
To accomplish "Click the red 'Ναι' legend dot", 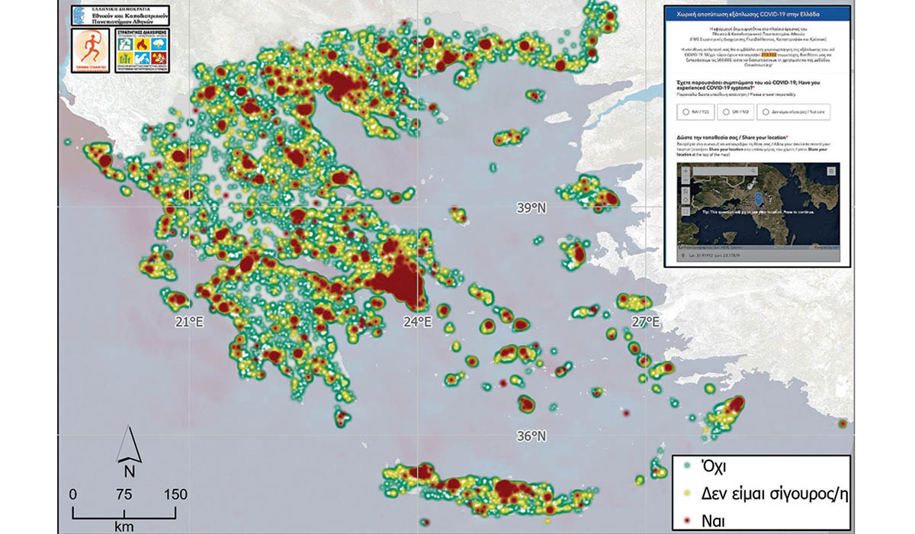I will [x=686, y=520].
